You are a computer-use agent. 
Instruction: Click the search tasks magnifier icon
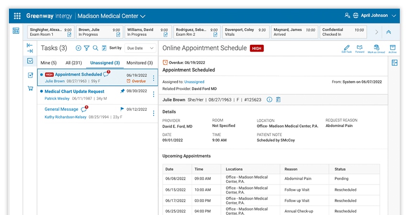(95, 48)
